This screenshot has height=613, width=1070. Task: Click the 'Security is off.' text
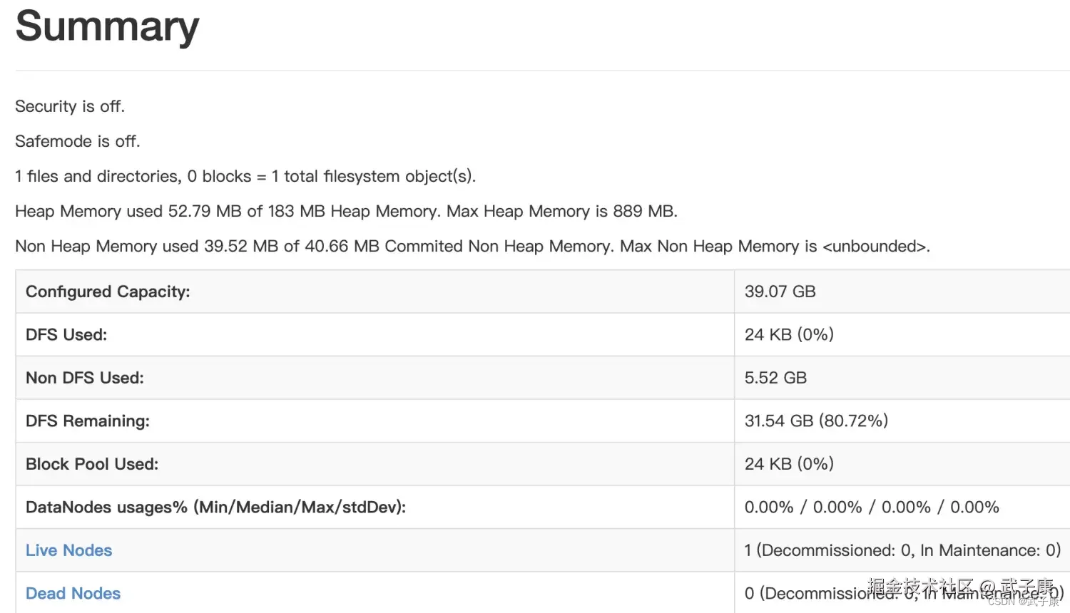pos(70,106)
